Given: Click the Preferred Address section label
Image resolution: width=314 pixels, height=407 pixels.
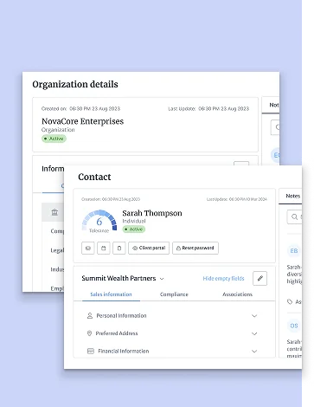Looking at the screenshot, I should pyautogui.click(x=117, y=333).
